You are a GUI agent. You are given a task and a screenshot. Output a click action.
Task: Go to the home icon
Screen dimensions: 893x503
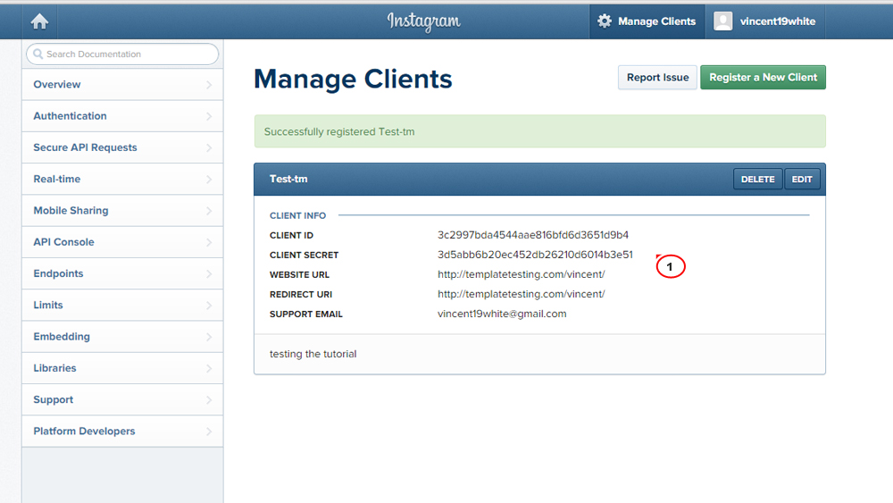coord(39,21)
